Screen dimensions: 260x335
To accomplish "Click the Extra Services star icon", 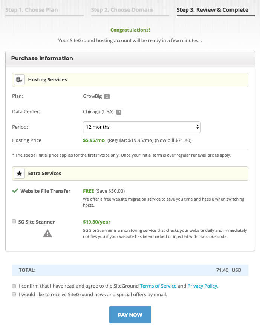I will tap(19, 174).
